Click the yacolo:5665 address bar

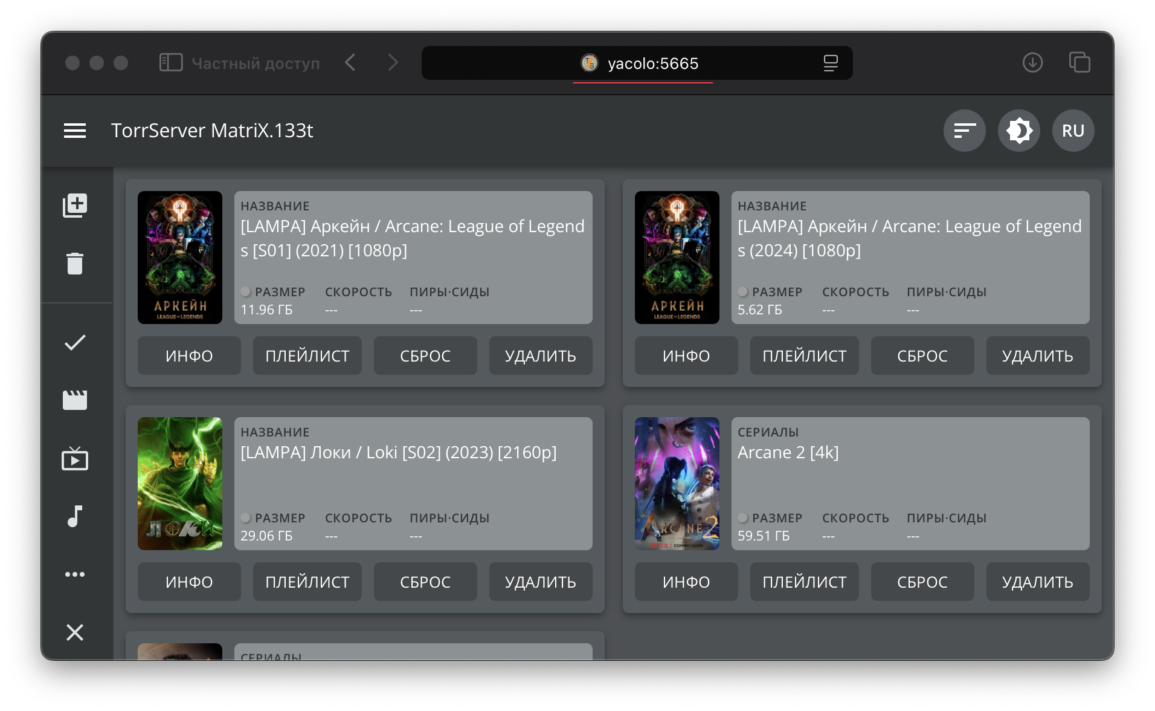(652, 63)
